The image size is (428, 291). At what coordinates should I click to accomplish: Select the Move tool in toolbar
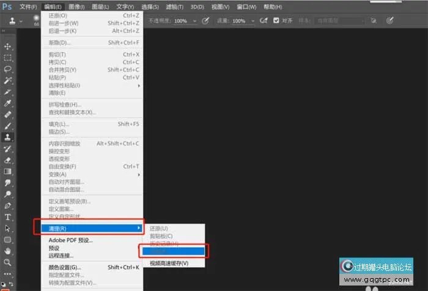(8, 46)
